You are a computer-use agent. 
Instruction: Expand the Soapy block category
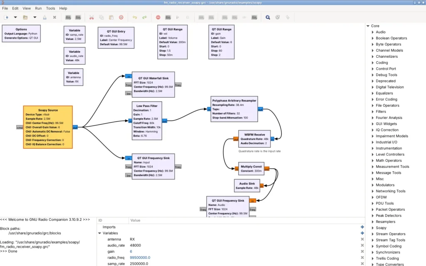click(373, 228)
